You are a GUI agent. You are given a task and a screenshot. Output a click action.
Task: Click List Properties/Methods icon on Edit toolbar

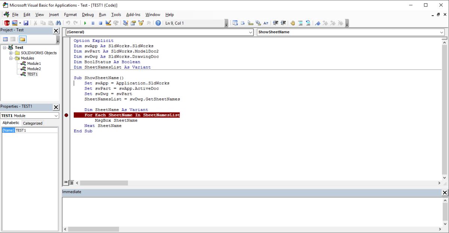pyautogui.click(x=235, y=23)
